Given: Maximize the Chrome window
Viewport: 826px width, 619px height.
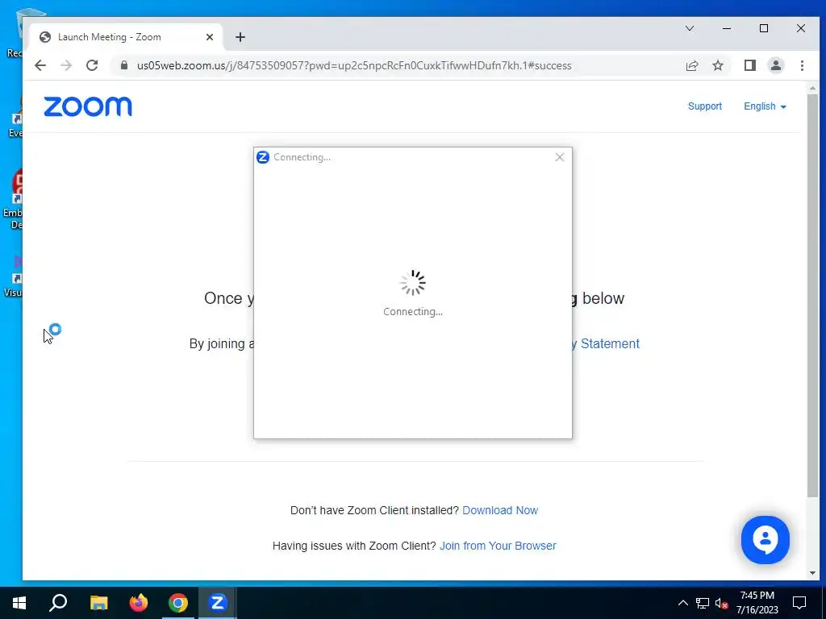Looking at the screenshot, I should 763,28.
